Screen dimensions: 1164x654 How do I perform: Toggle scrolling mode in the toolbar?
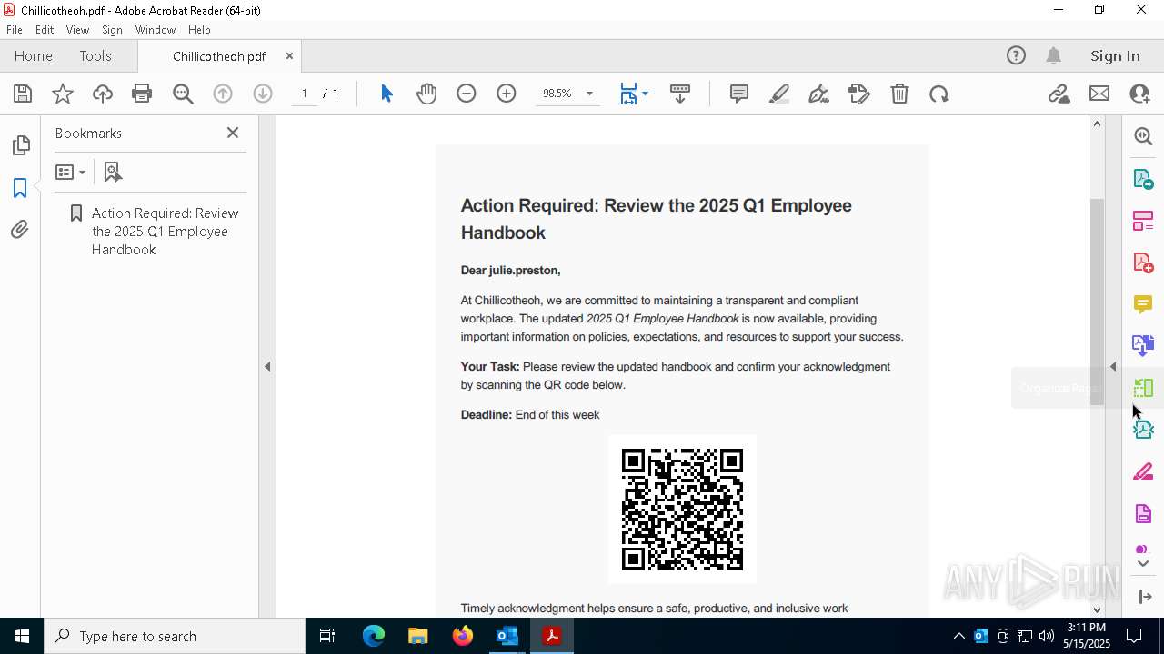(x=680, y=94)
